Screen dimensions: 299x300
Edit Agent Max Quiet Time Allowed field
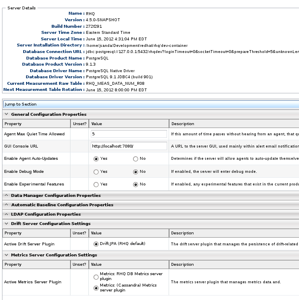tap(129, 134)
